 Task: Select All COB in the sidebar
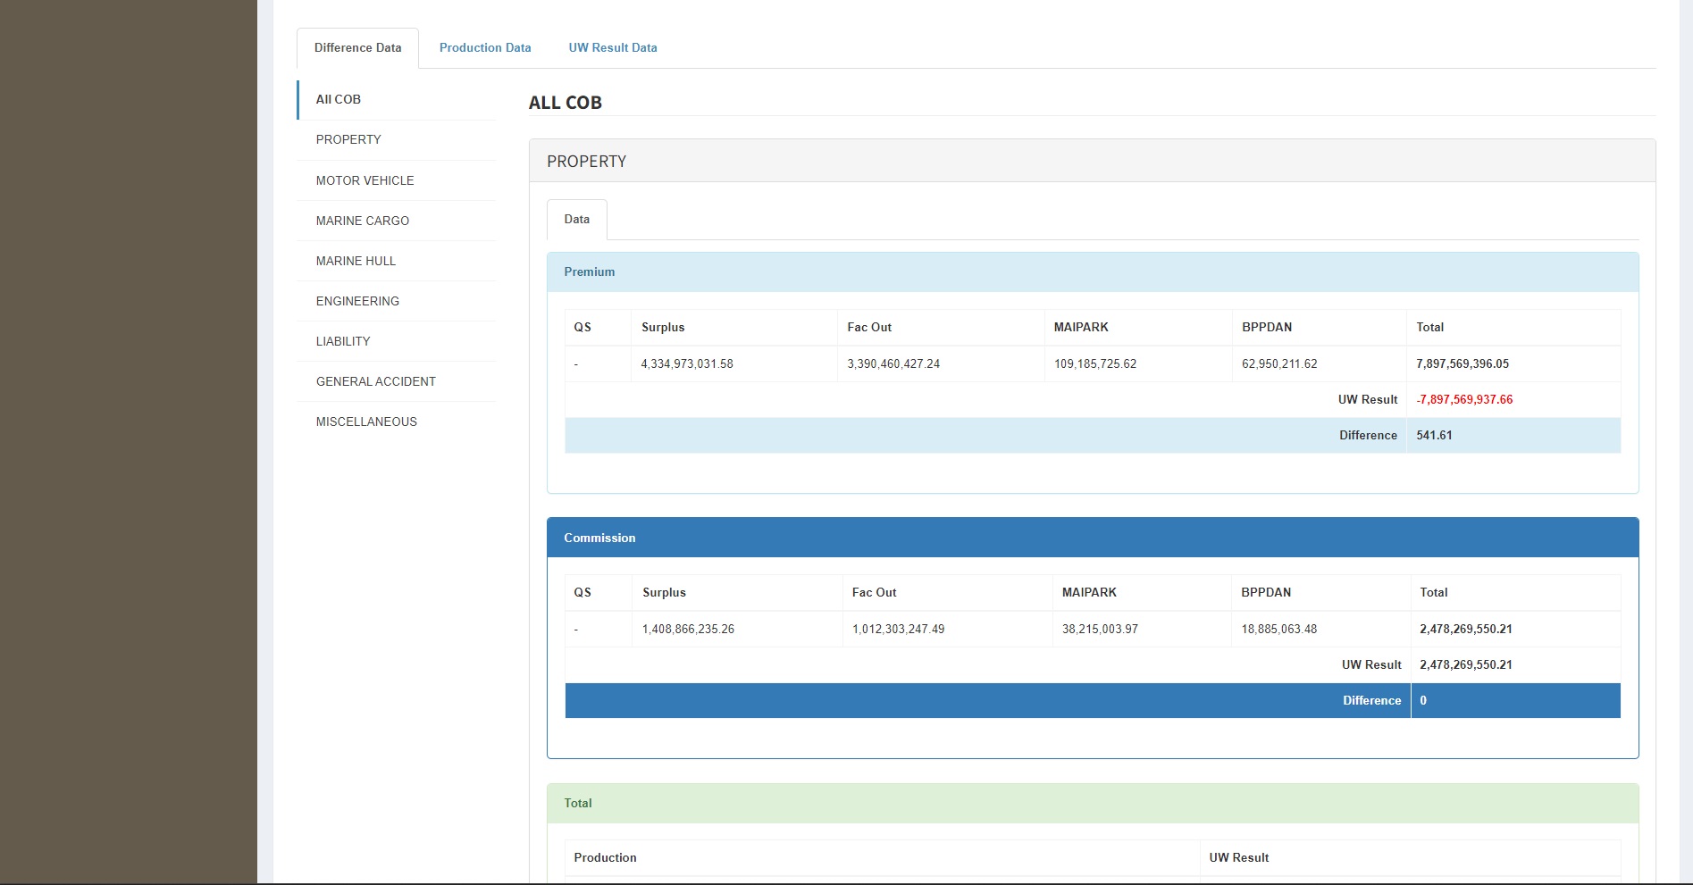(x=339, y=100)
